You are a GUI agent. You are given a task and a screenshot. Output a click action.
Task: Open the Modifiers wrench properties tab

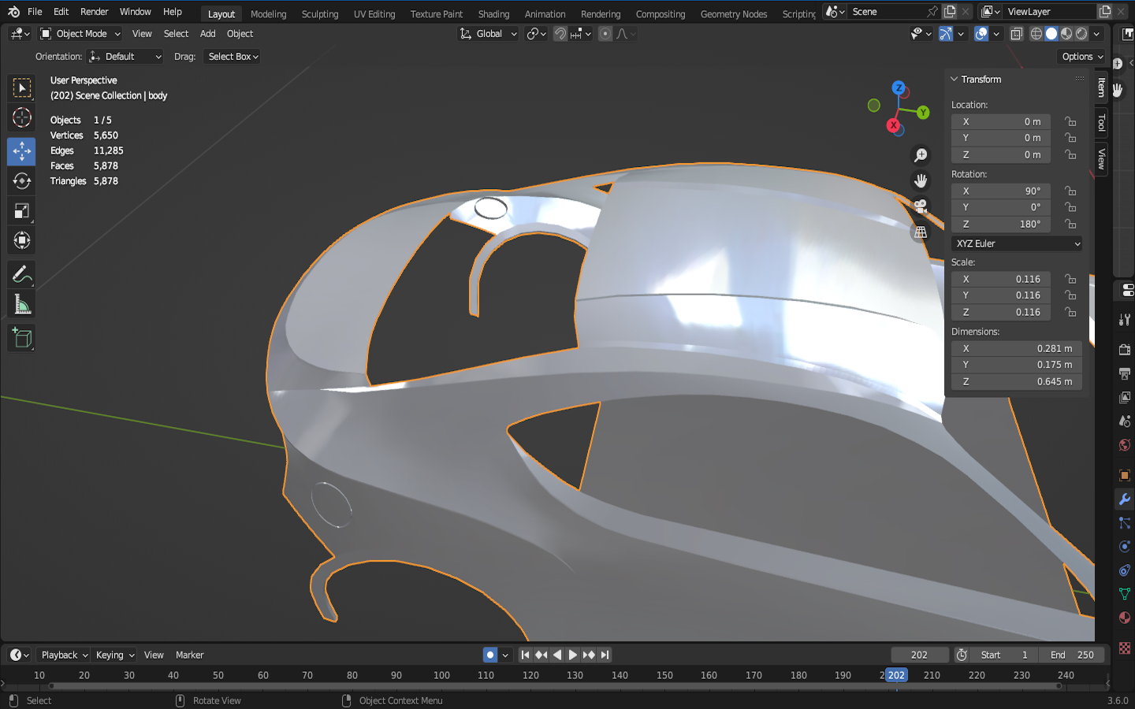(1125, 499)
